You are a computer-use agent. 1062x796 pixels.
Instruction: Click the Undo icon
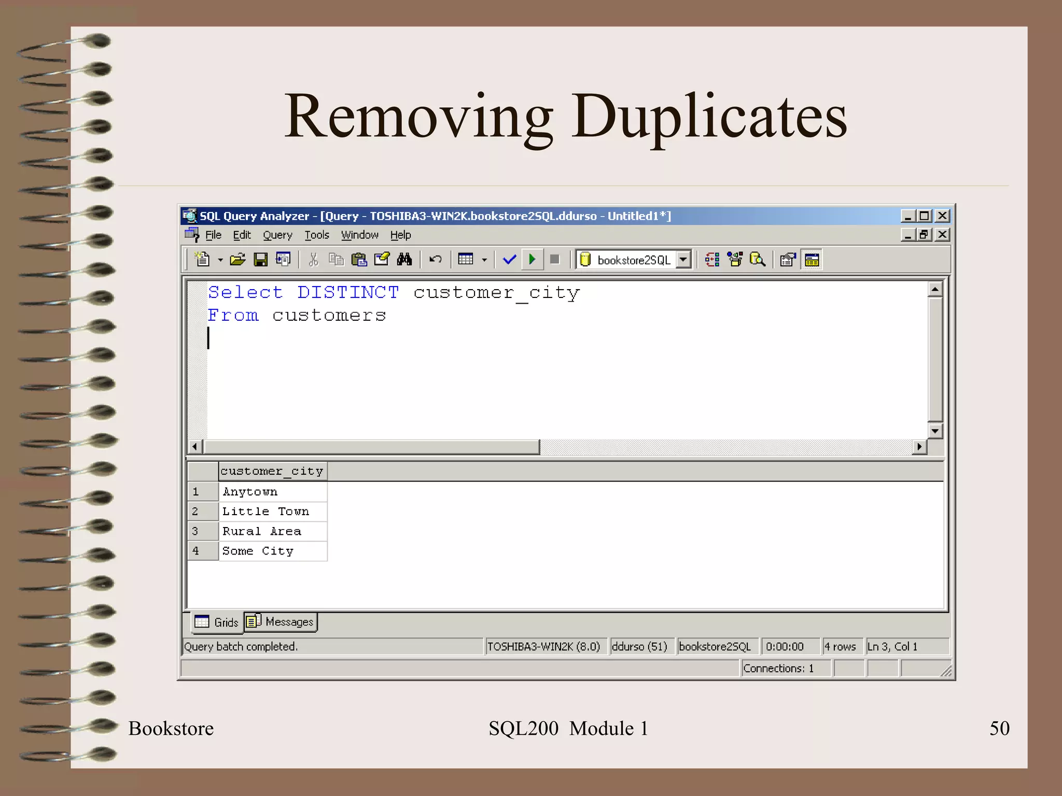click(436, 259)
